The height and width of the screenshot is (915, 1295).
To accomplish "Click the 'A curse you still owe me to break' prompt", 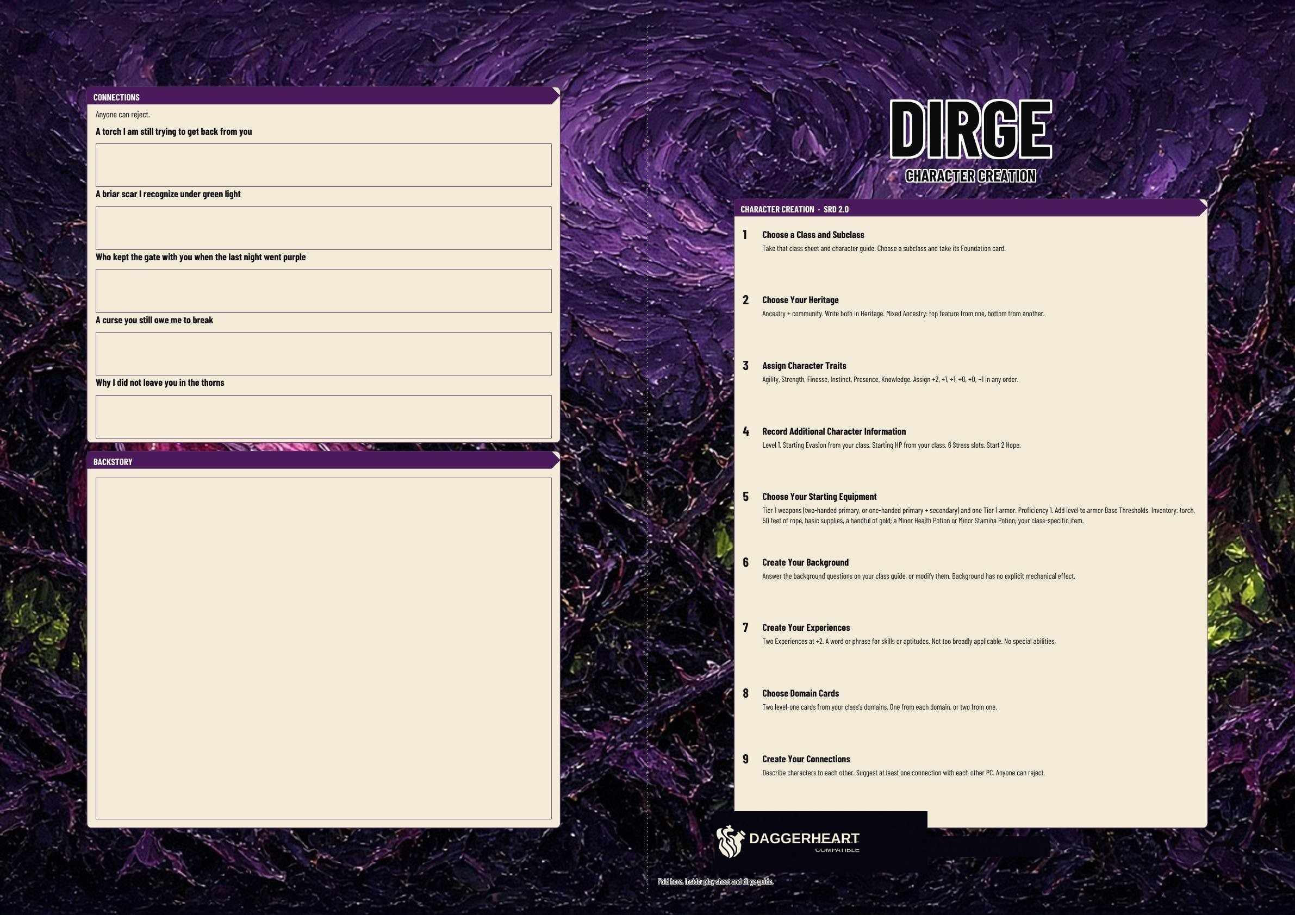I will click(x=154, y=319).
